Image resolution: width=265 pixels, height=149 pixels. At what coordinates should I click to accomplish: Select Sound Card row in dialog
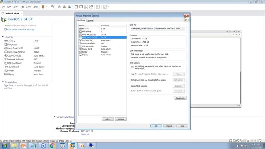point(103,49)
